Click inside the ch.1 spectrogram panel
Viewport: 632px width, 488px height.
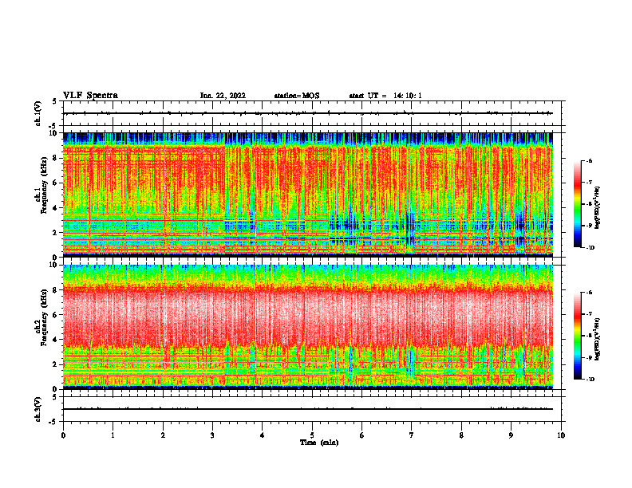point(308,195)
